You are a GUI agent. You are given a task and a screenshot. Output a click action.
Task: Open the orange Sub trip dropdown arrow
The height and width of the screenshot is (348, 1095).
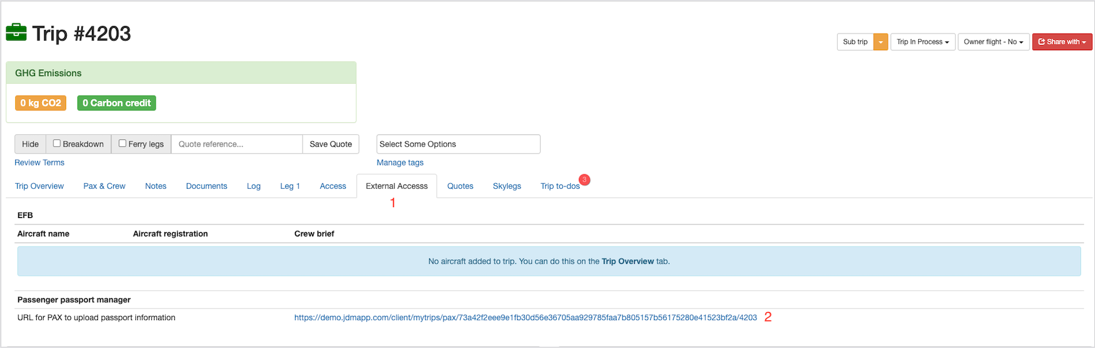[x=880, y=42]
